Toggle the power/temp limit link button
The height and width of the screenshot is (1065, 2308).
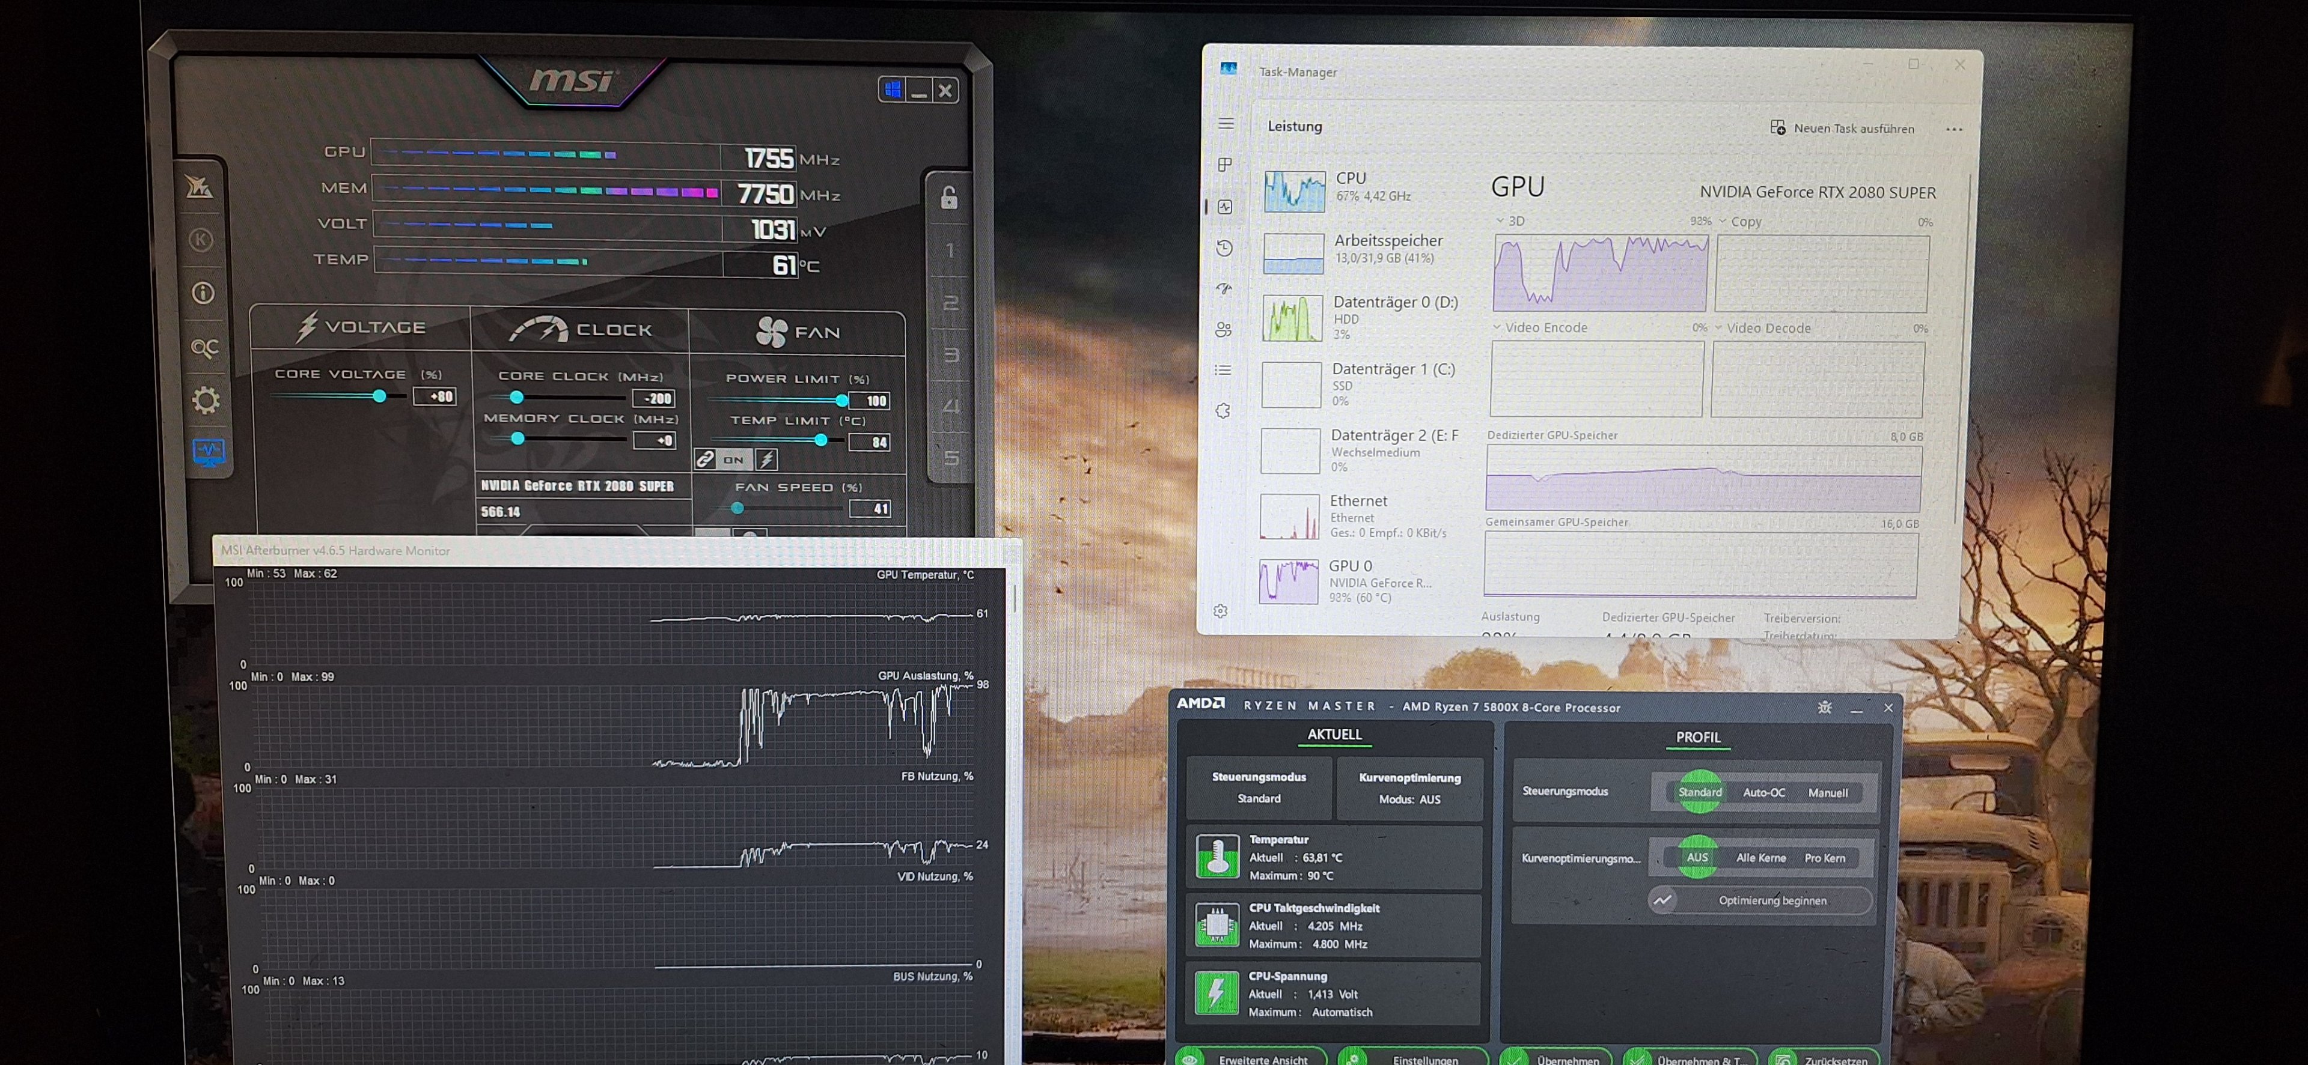click(706, 460)
